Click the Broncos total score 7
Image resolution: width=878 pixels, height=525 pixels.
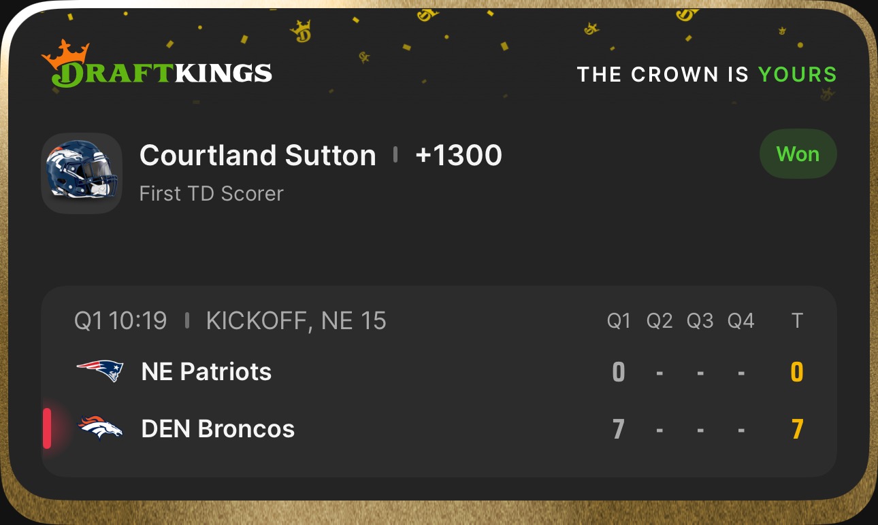tap(797, 429)
